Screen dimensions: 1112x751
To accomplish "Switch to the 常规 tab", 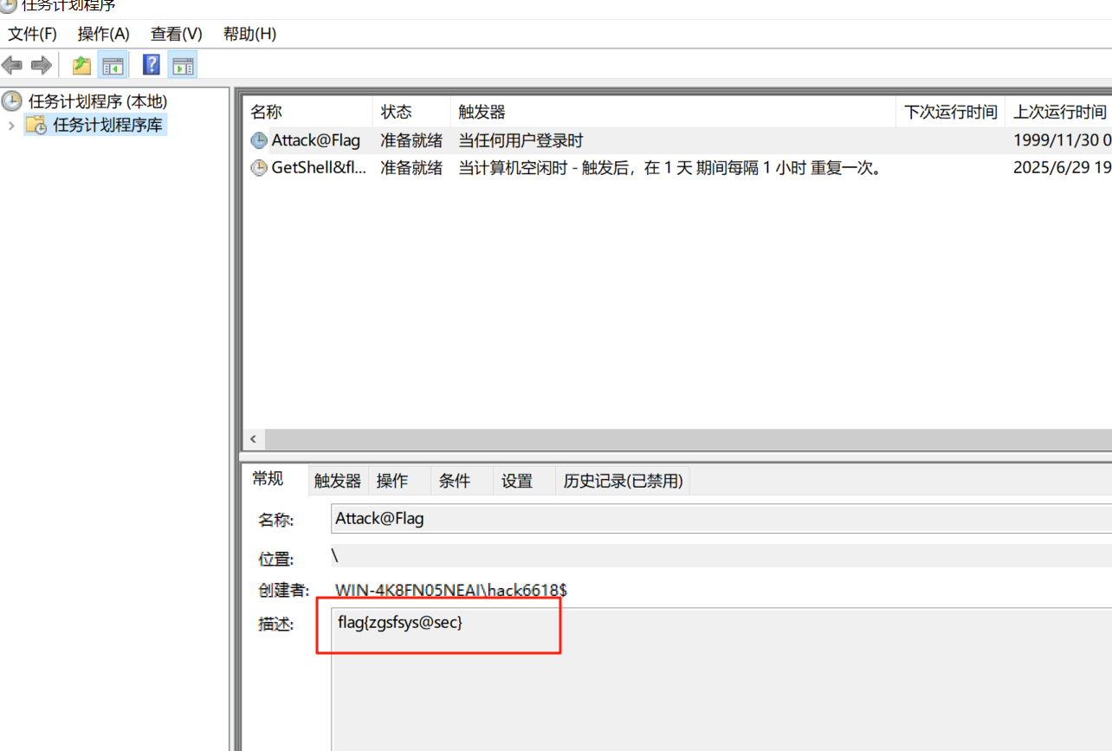I will click(268, 479).
